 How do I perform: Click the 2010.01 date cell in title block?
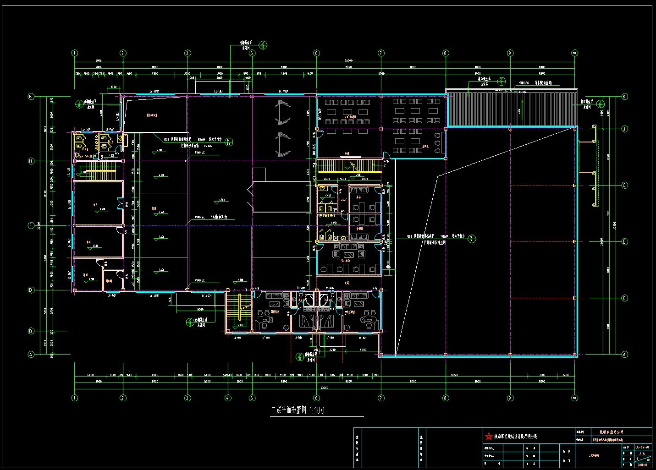(x=642, y=465)
